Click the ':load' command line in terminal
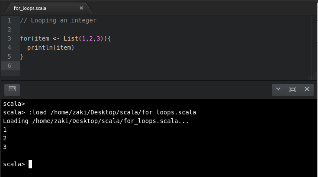Screen dimensions: 318x177 pos(100,112)
